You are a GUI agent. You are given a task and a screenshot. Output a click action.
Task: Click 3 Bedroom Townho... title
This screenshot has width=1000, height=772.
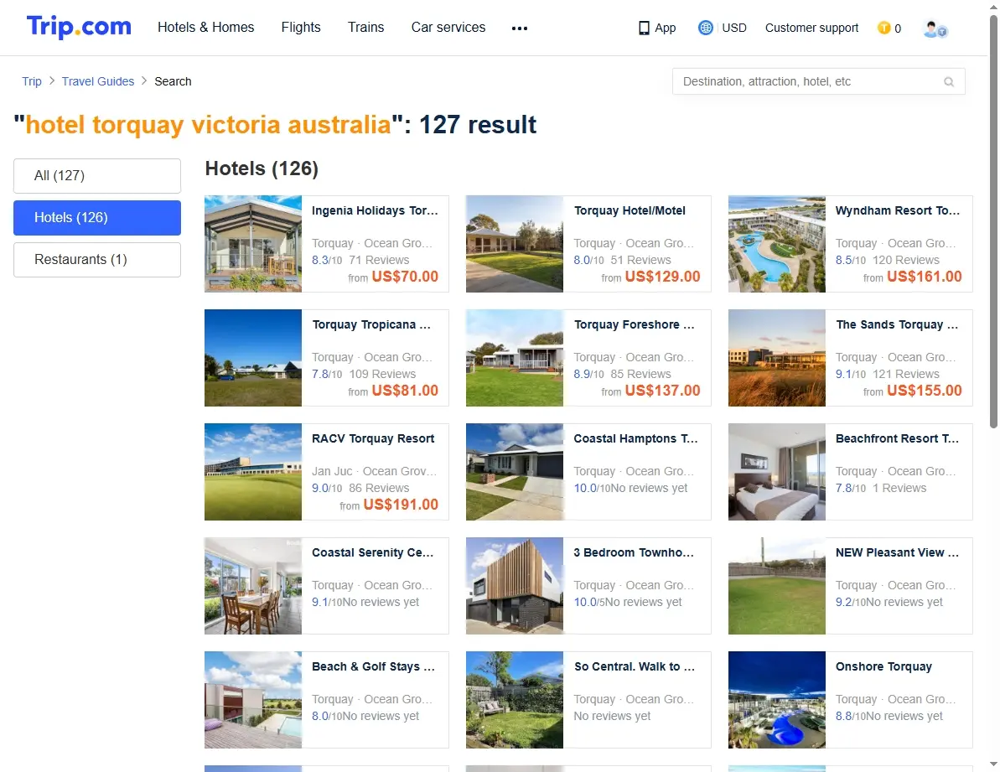tap(634, 552)
